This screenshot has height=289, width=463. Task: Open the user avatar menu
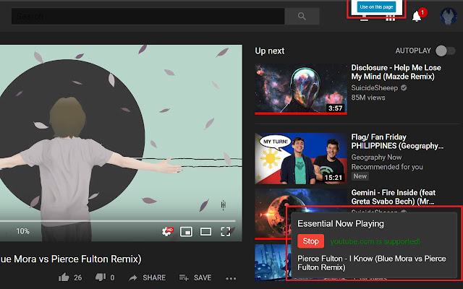coord(449,16)
